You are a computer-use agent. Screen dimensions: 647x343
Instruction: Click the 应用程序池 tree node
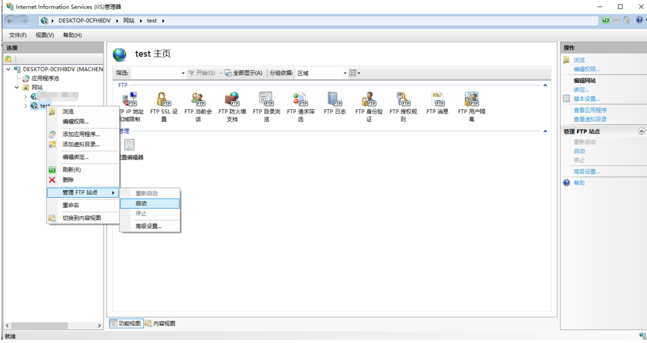(x=45, y=78)
